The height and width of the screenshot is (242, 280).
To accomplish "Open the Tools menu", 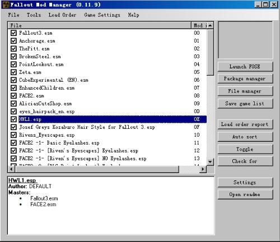I will coord(34,15).
